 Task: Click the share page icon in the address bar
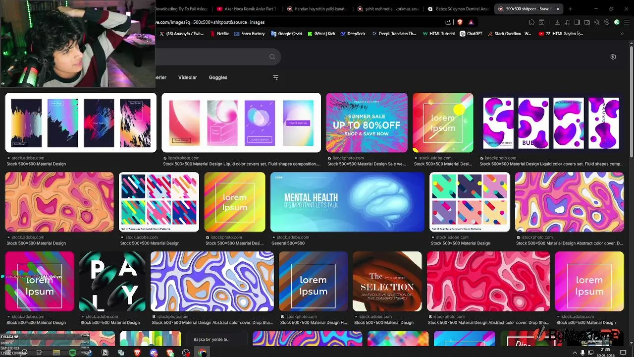448,22
